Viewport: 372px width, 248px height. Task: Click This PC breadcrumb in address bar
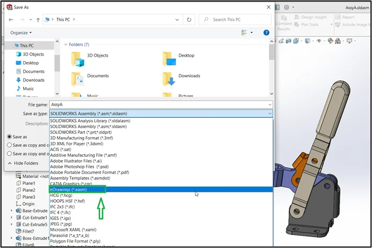(63, 20)
